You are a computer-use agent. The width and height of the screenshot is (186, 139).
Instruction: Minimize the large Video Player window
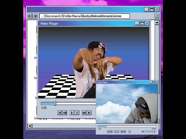pos(137,23)
